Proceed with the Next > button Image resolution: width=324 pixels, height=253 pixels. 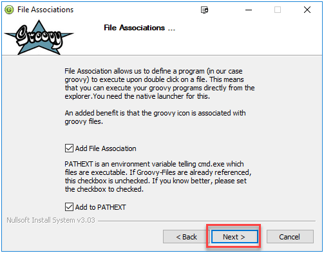pos(234,237)
